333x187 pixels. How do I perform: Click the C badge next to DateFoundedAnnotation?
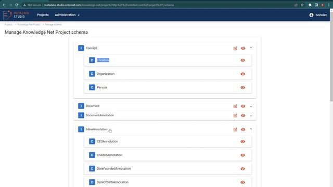click(x=92, y=168)
